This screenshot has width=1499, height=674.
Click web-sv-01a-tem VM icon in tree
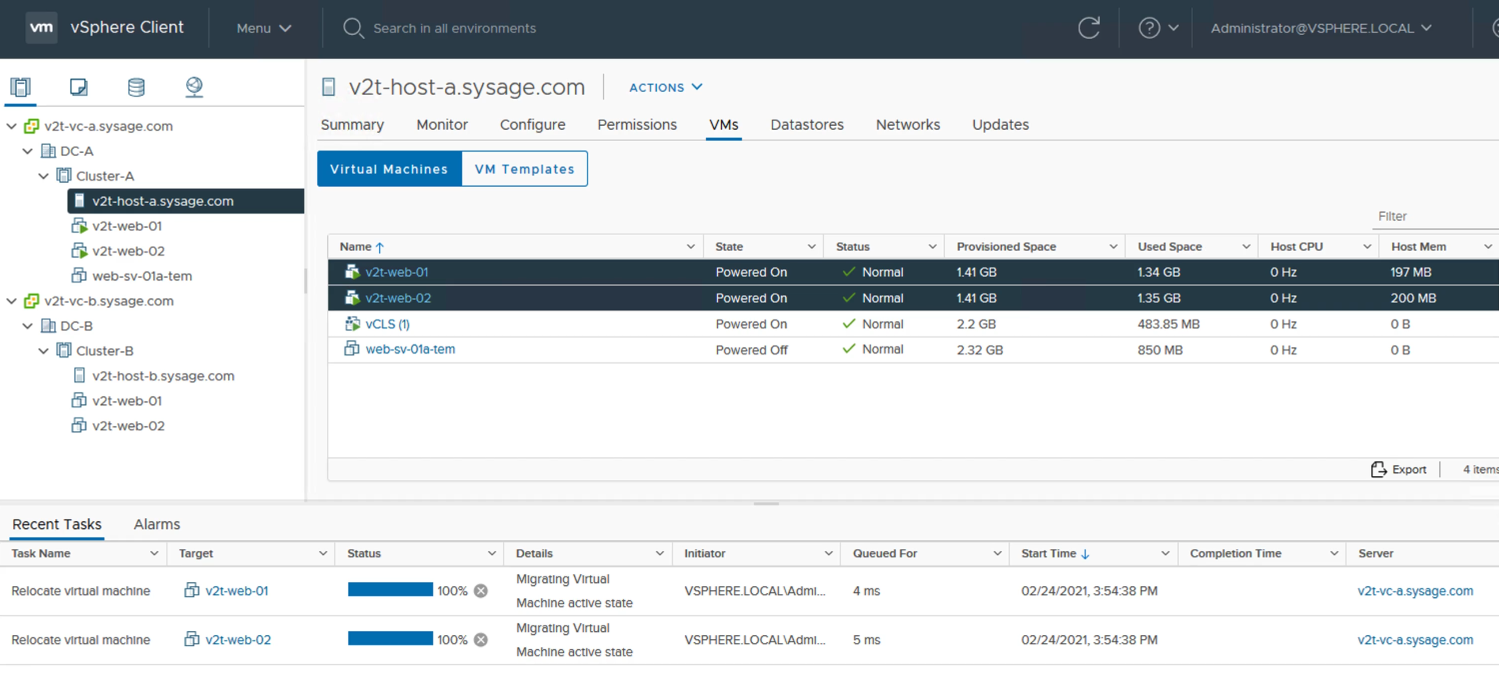pos(79,275)
